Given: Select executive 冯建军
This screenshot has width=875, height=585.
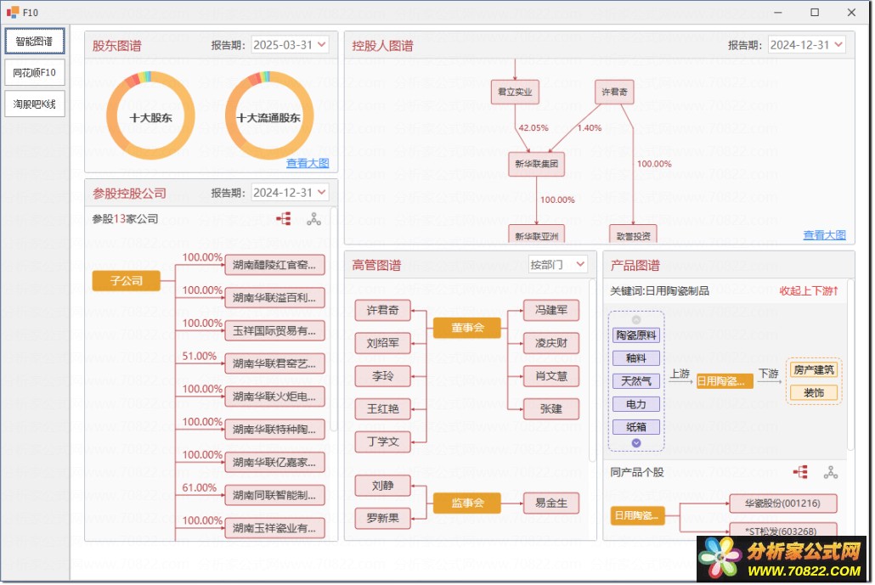Looking at the screenshot, I should [x=551, y=310].
